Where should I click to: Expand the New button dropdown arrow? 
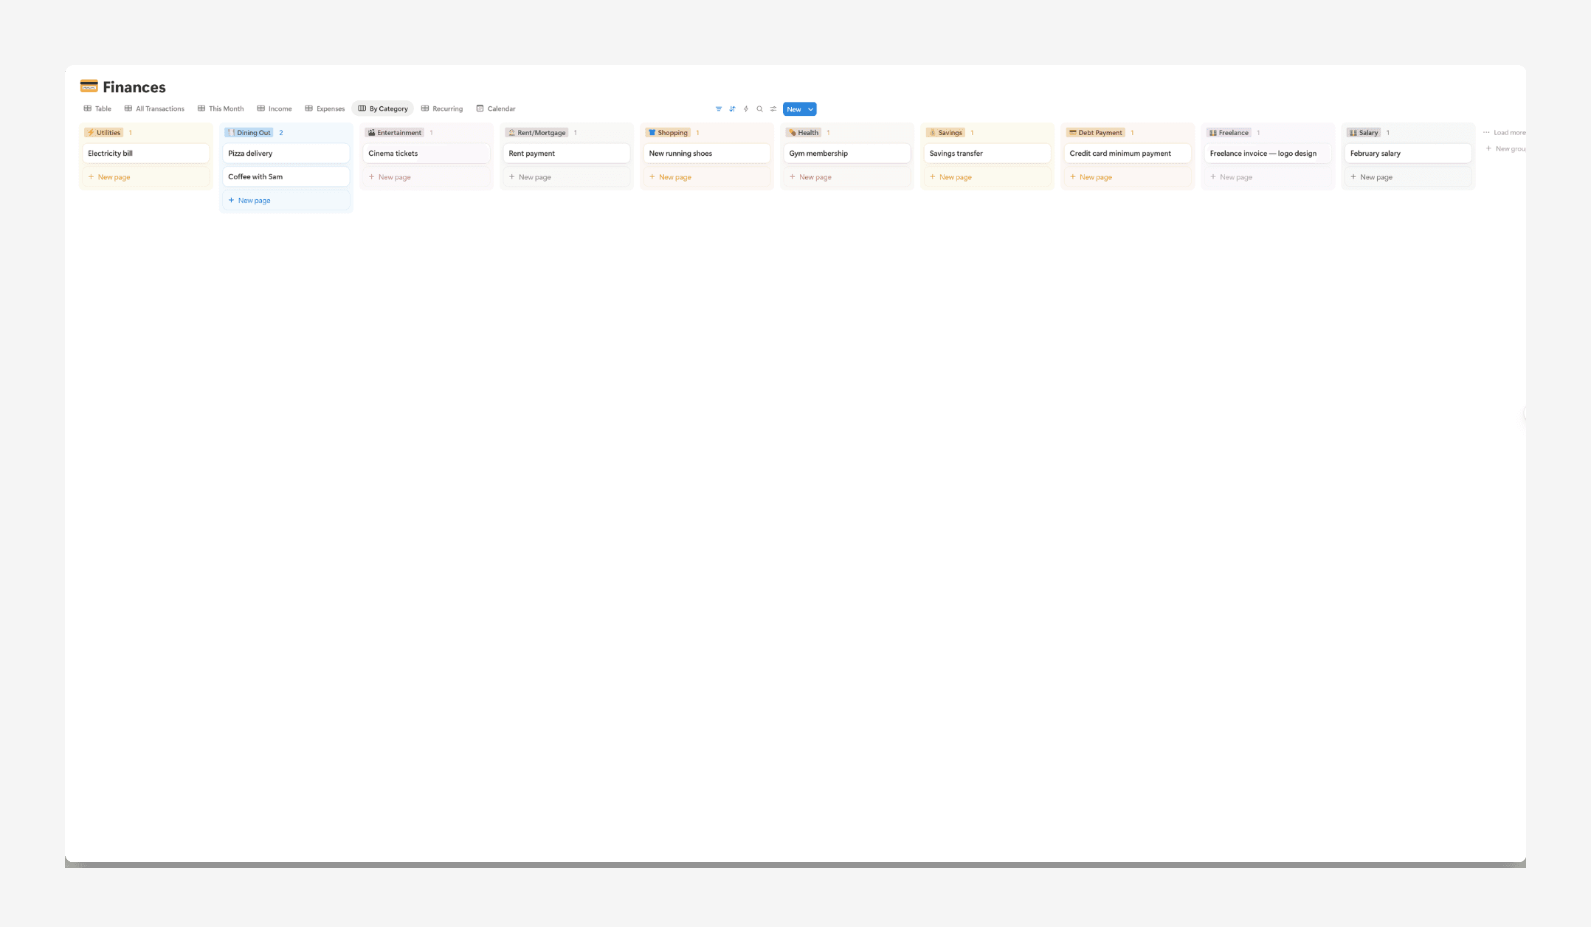(x=811, y=109)
